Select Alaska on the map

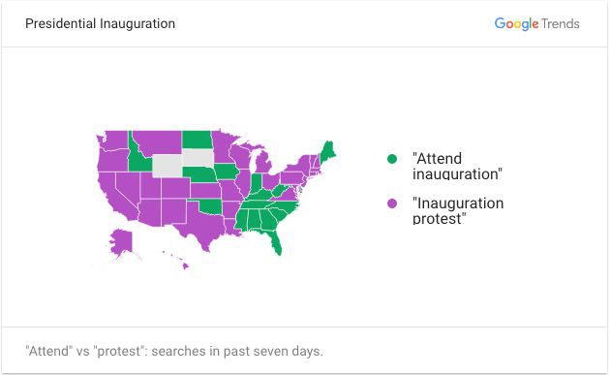click(121, 243)
